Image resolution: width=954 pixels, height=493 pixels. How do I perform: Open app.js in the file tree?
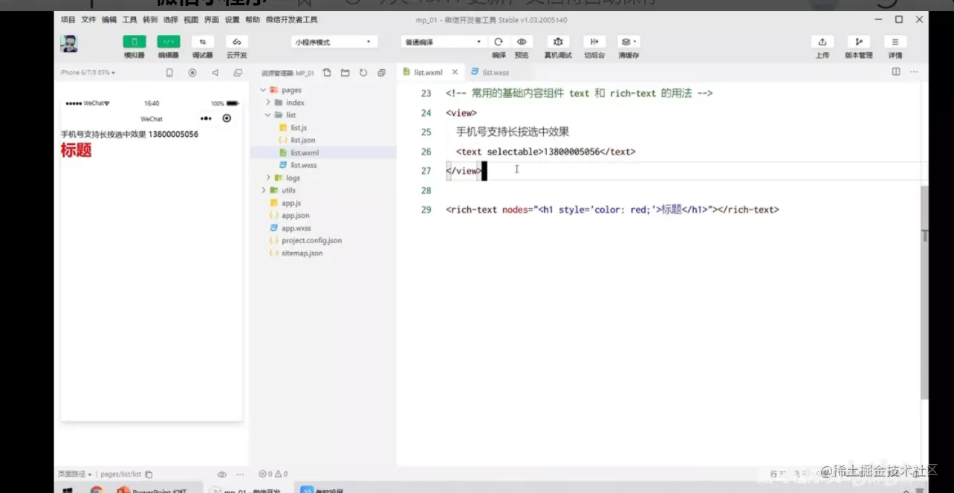pyautogui.click(x=291, y=203)
